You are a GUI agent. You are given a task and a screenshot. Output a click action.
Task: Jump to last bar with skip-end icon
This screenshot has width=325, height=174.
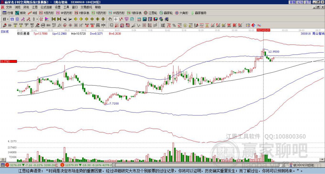point(59,19)
